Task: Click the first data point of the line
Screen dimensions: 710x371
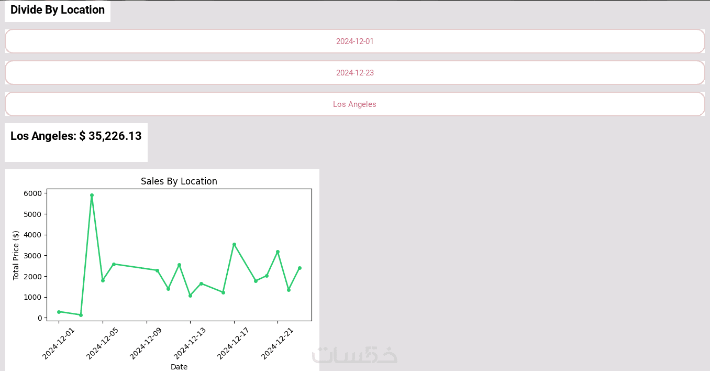Action: tap(59, 312)
